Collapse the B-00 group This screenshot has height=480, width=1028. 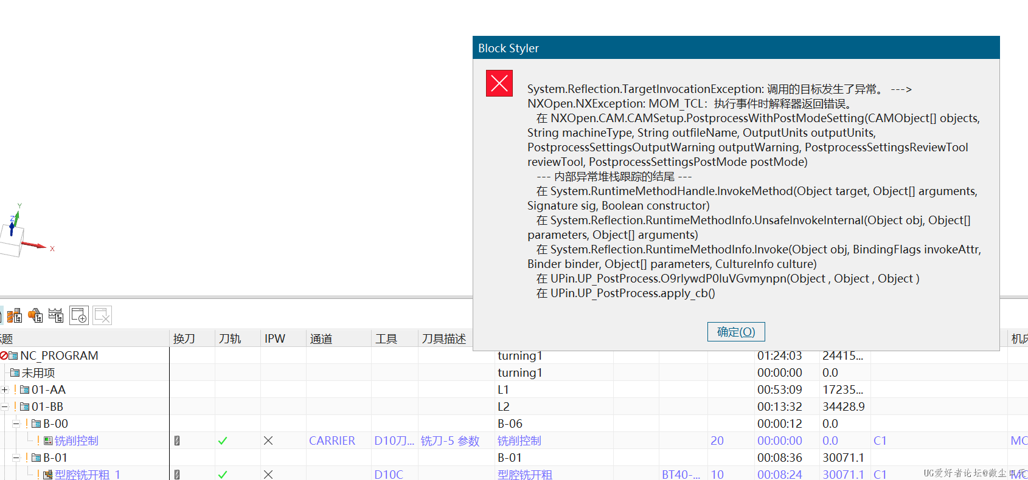(x=16, y=423)
